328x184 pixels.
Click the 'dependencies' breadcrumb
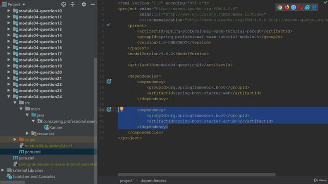click(x=153, y=180)
